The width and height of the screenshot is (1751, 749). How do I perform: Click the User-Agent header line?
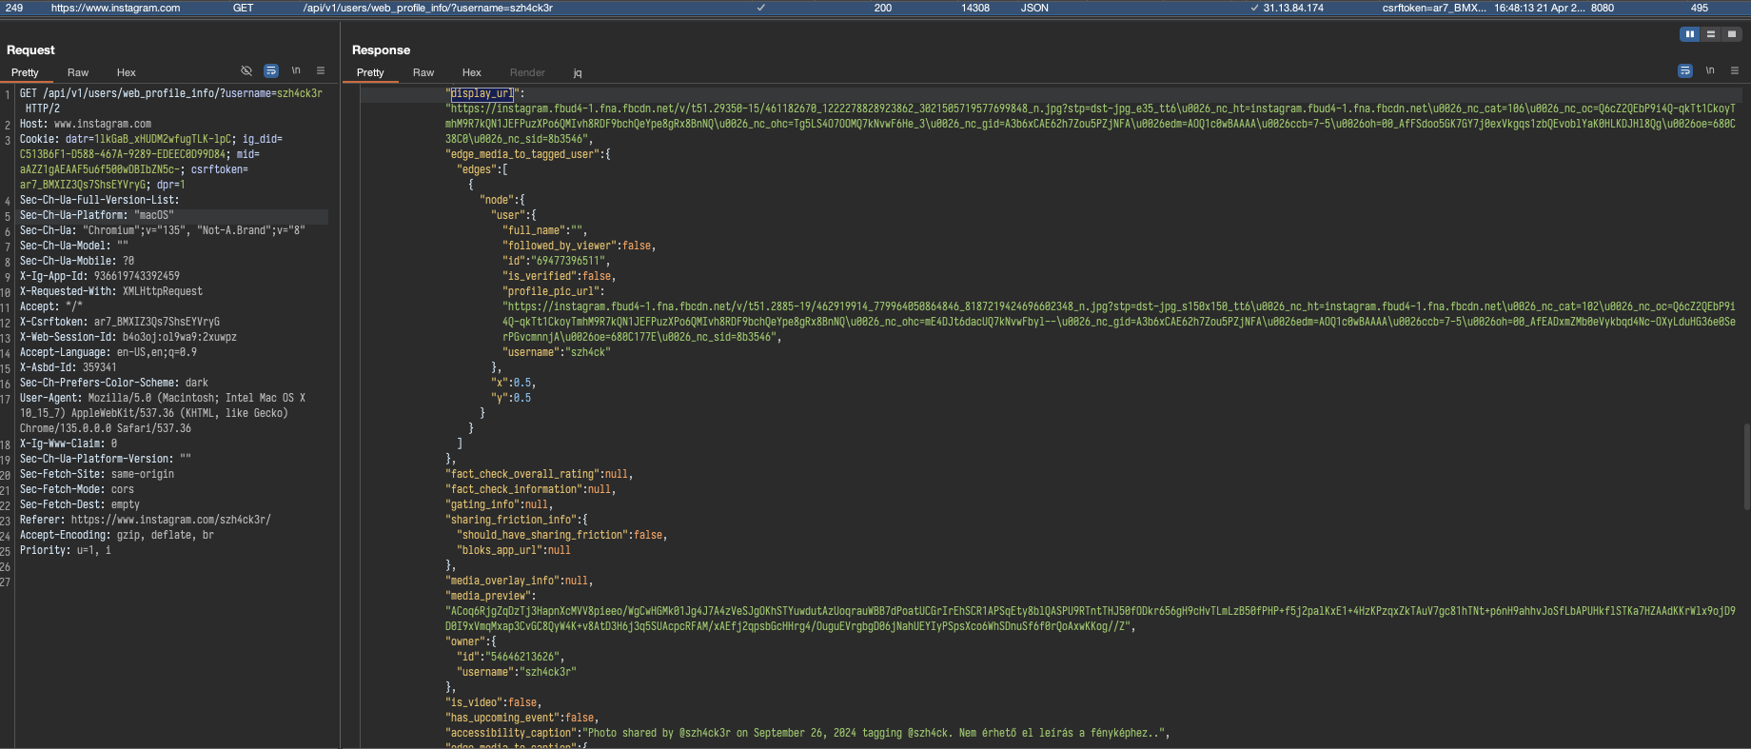163,413
